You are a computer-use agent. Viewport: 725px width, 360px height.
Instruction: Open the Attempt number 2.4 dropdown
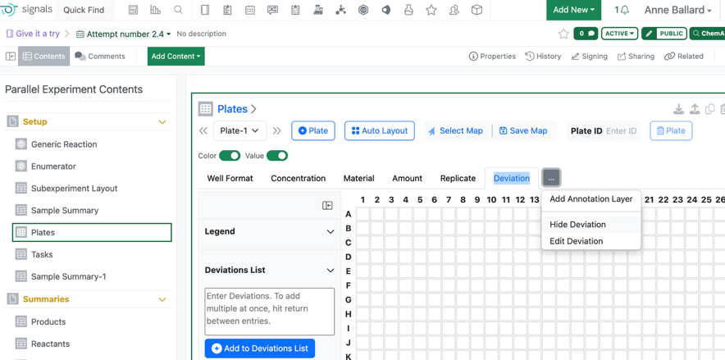click(124, 34)
